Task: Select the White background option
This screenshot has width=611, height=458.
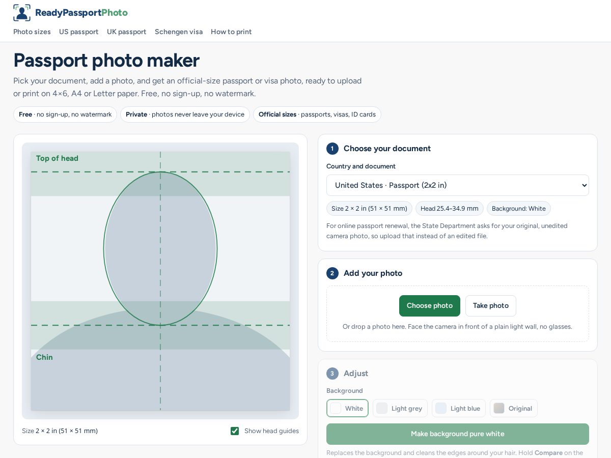Action: tap(347, 408)
